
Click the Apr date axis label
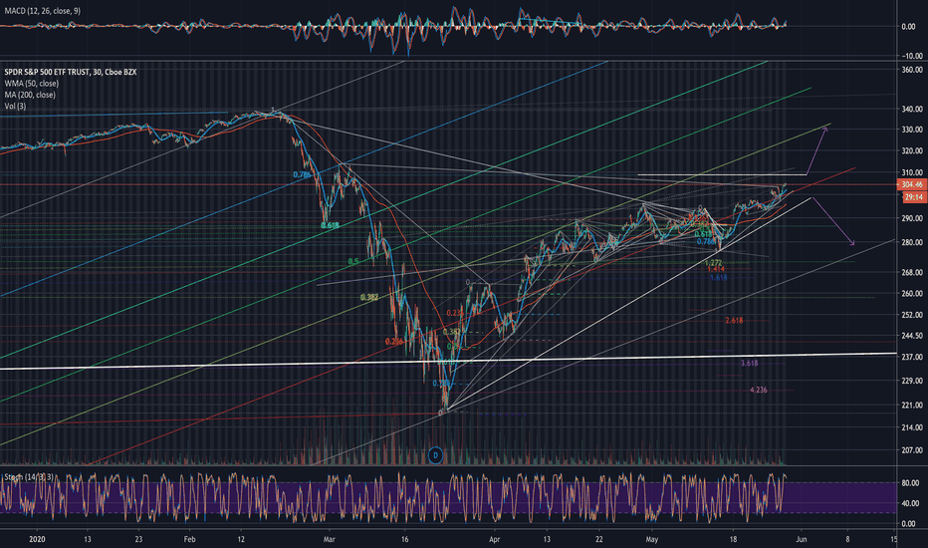[495, 539]
